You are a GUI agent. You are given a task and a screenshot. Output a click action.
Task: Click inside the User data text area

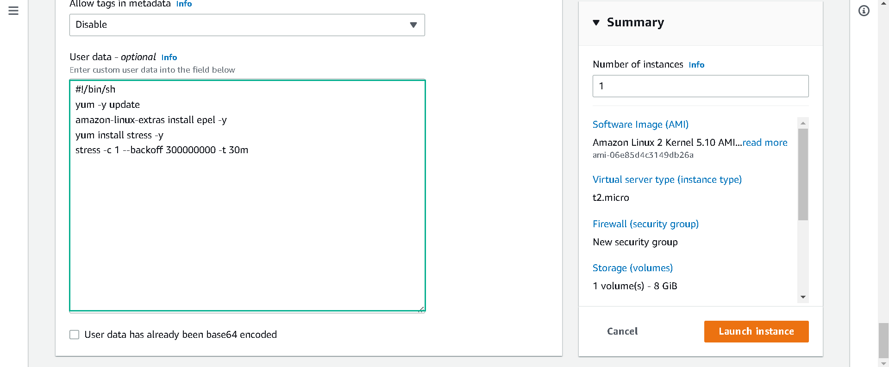(247, 195)
